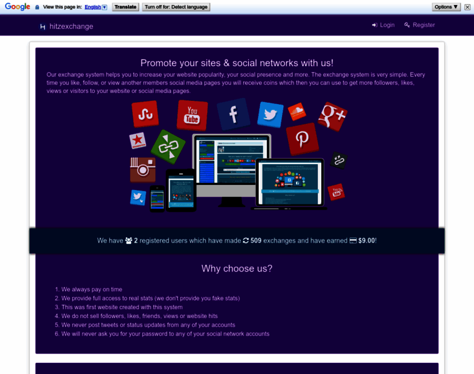
Task: Click the Facebook icon
Action: point(233,114)
